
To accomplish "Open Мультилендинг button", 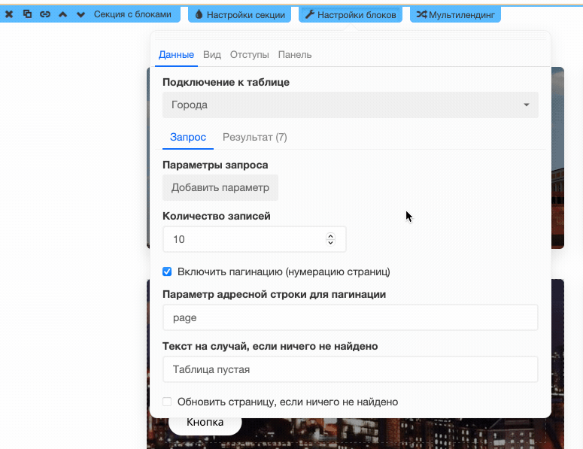I will tap(455, 15).
